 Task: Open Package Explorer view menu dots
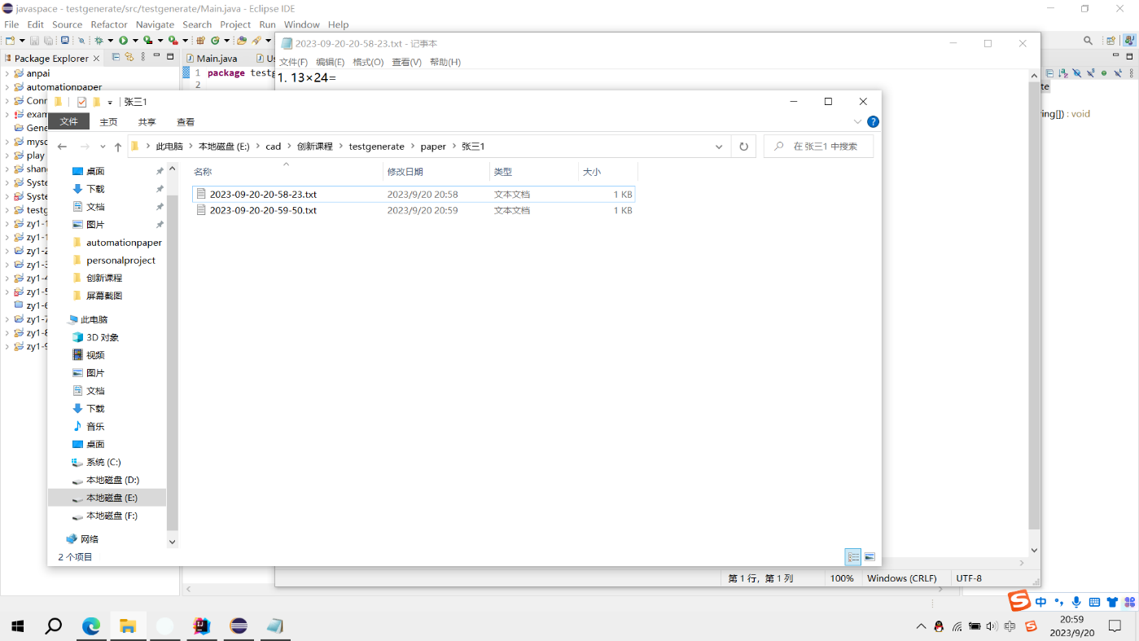point(143,57)
